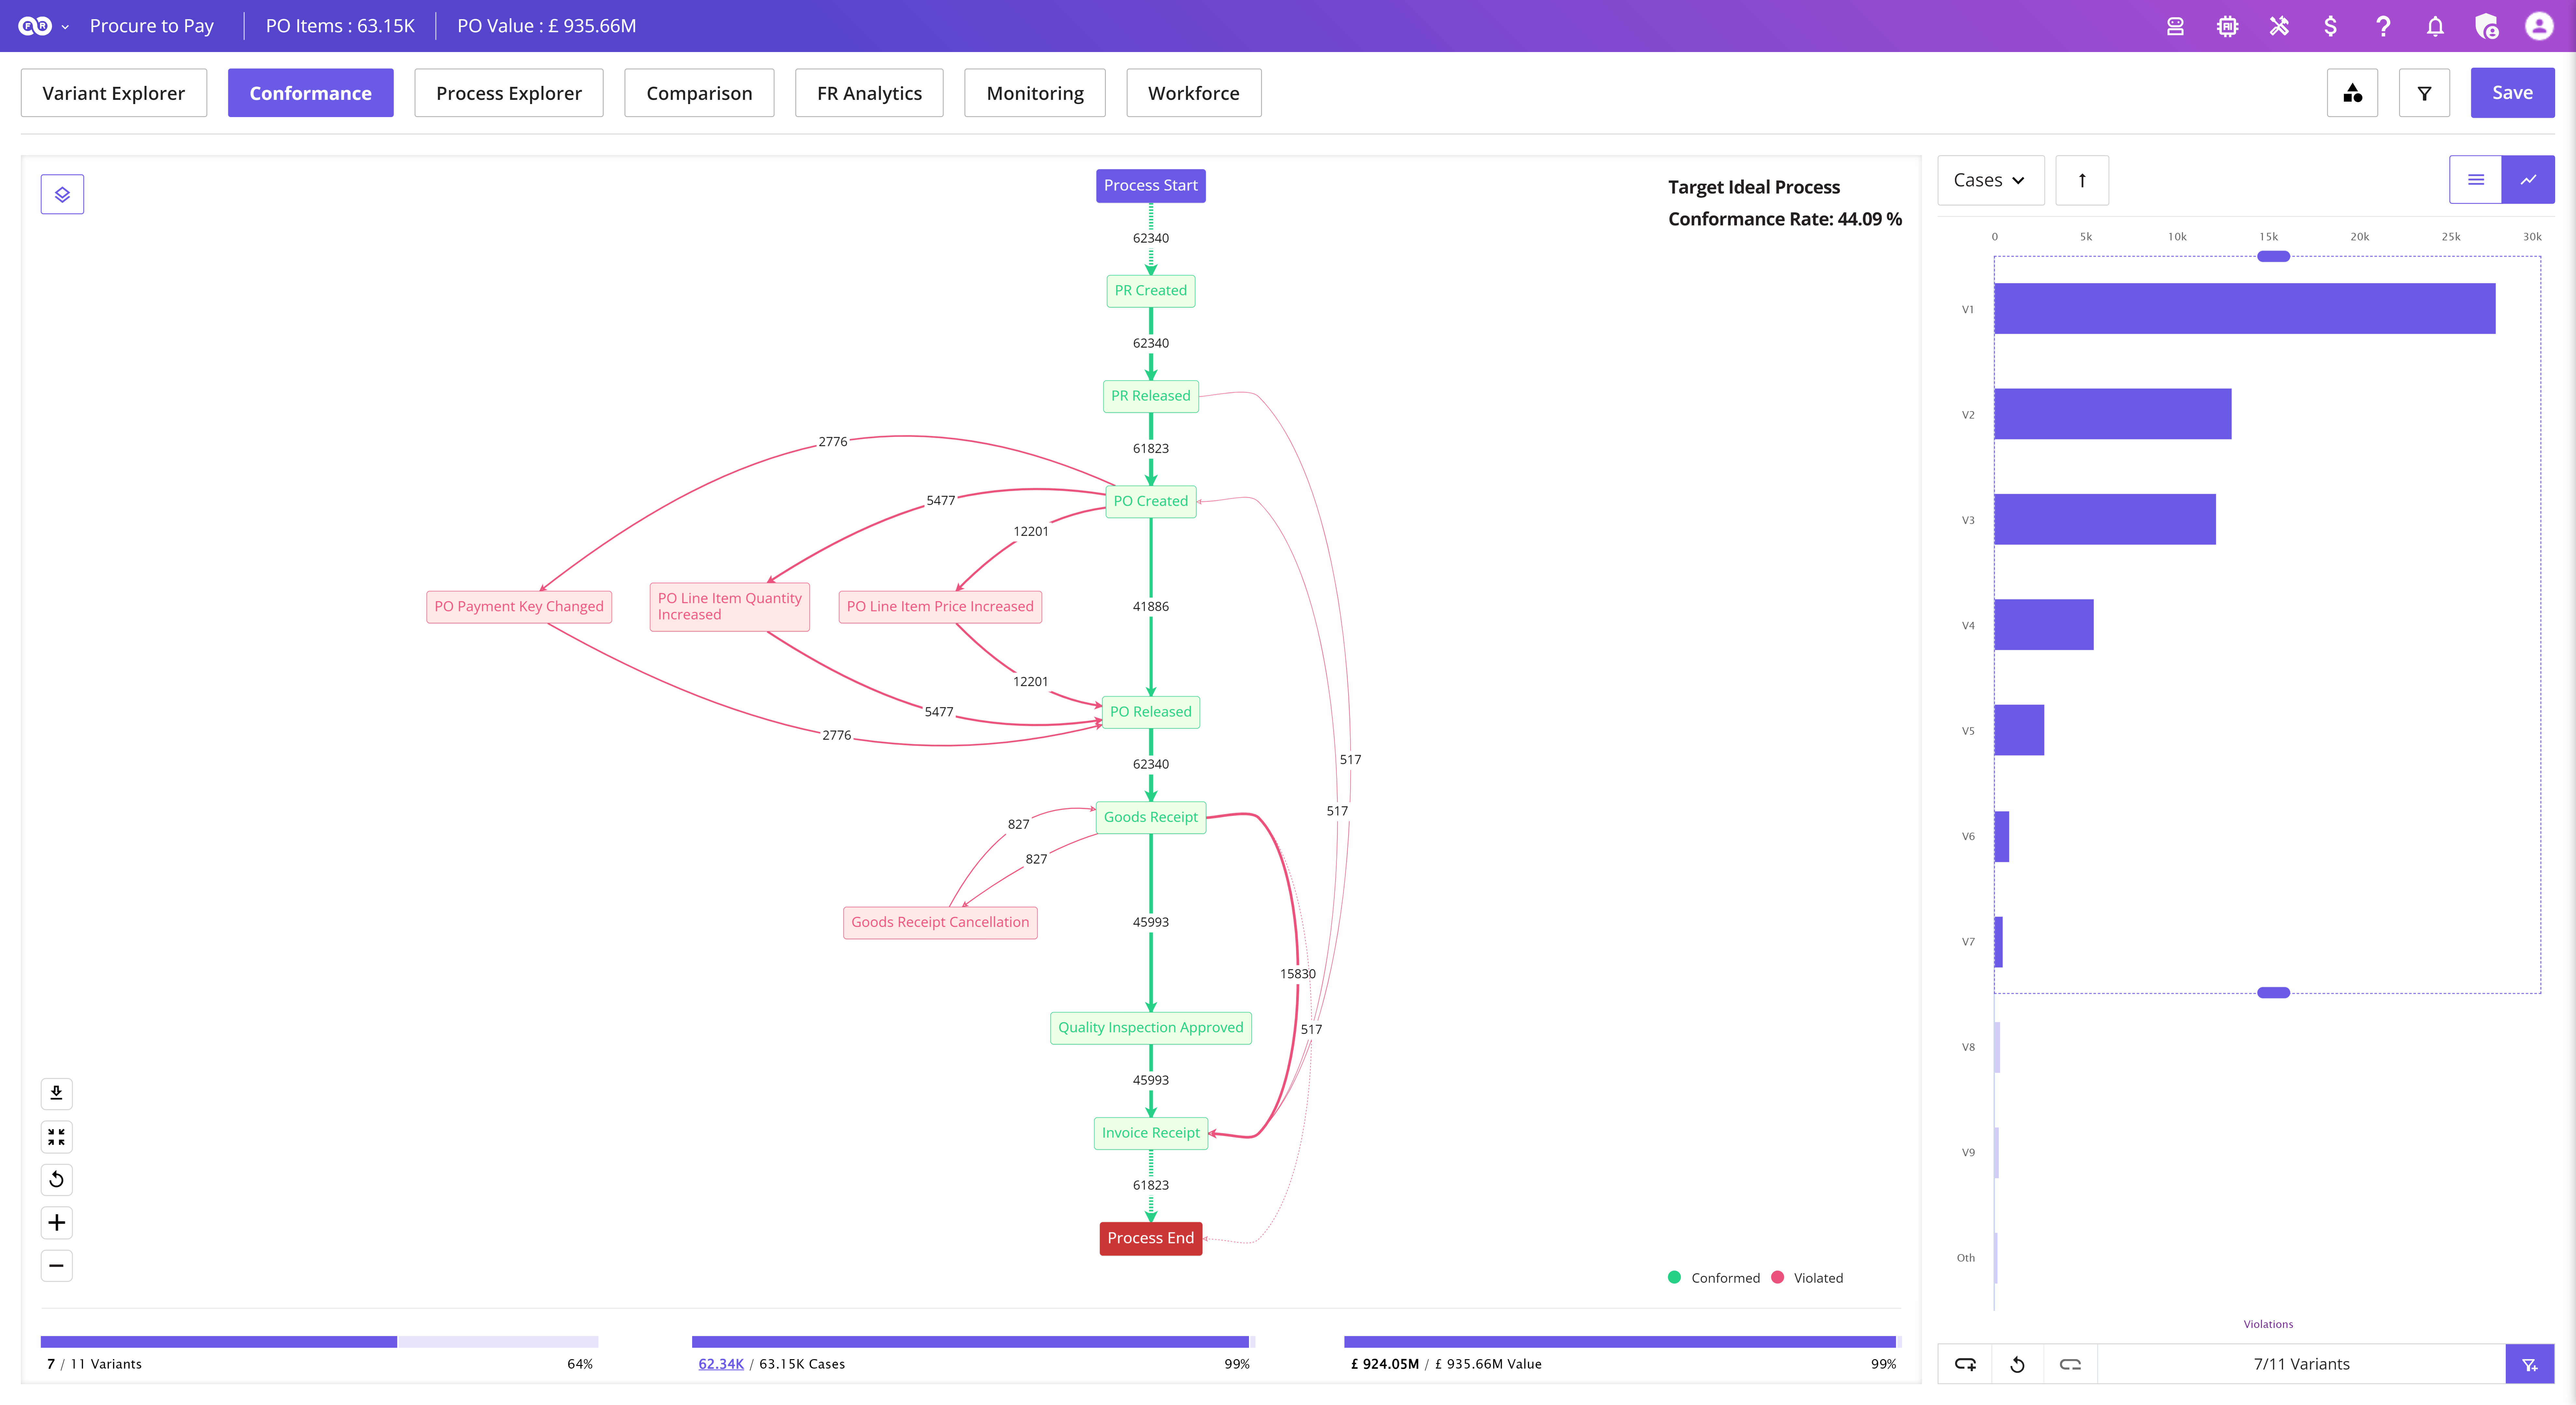Click the loop icon left of 7/11 Variants
The height and width of the screenshot is (1405, 2576).
pyautogui.click(x=2070, y=1364)
